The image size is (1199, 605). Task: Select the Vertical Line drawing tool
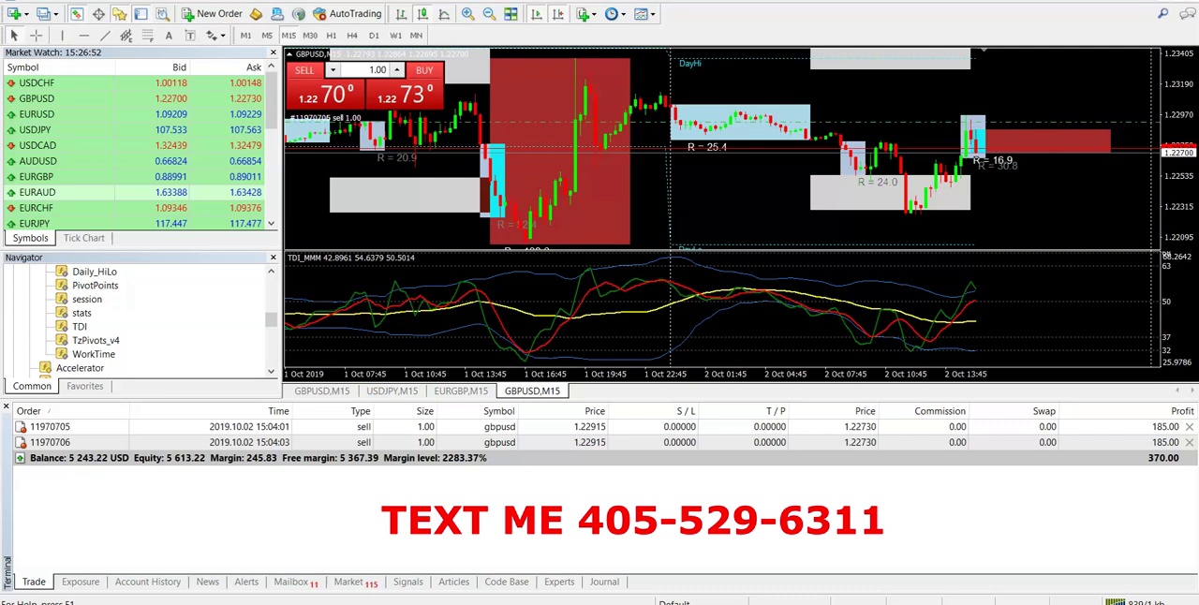pyautogui.click(x=62, y=36)
